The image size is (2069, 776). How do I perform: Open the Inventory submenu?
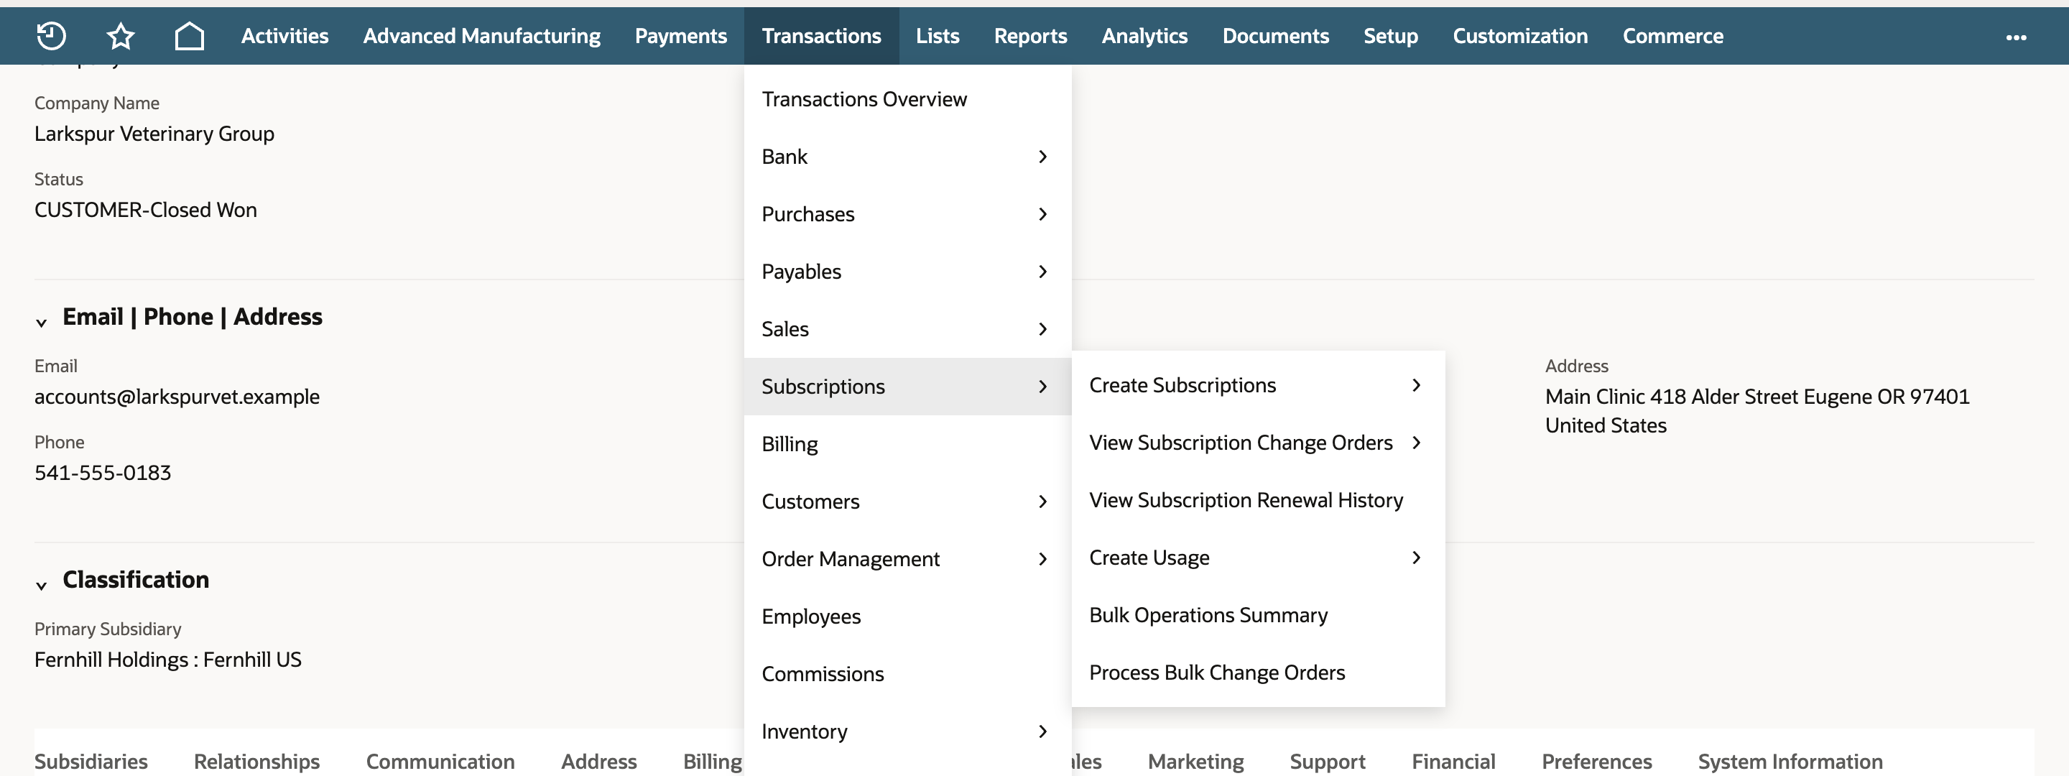[907, 731]
